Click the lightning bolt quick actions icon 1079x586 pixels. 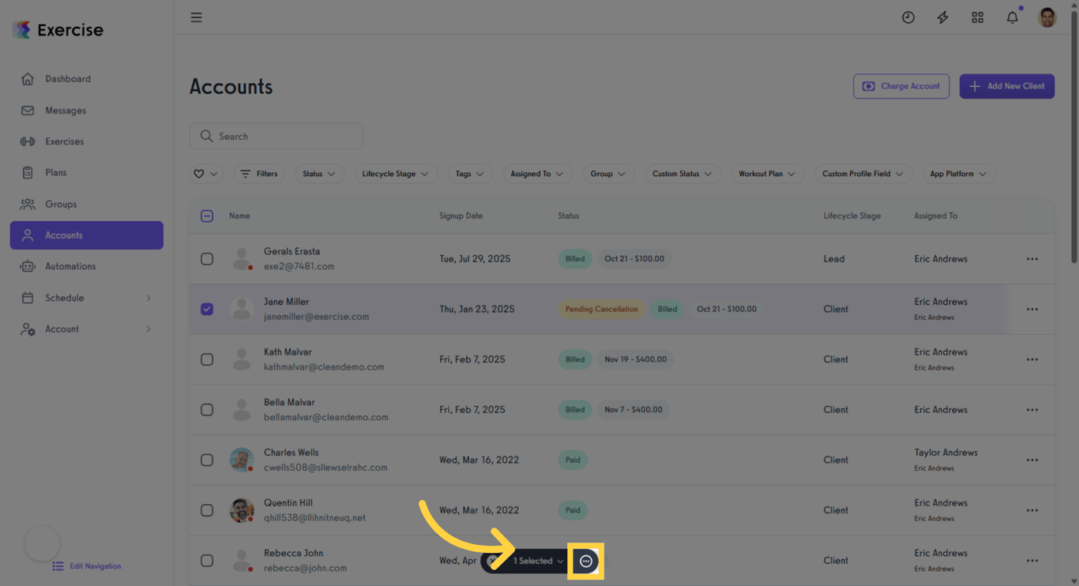tap(942, 17)
